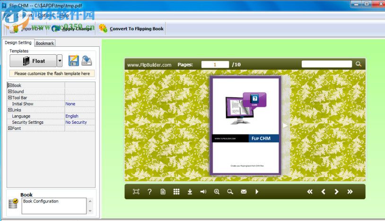Image resolution: width=385 pixels, height=221 pixels.
Task: Click Apply Change in the toolbar
Action: (x=73, y=29)
